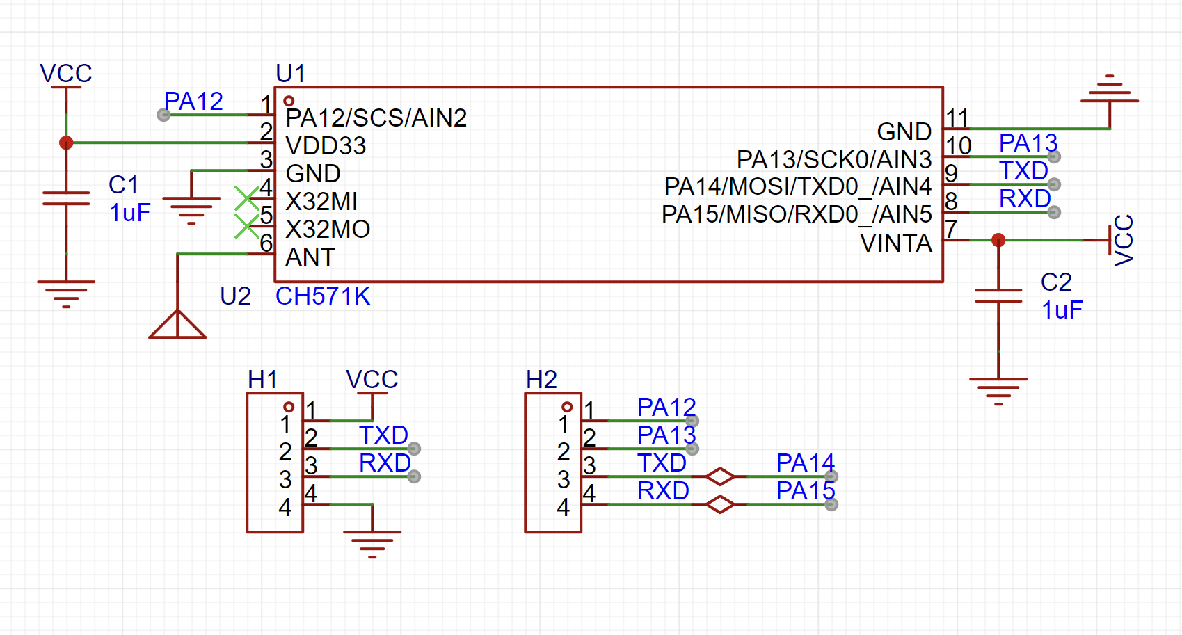Click the VINTA pin name
The height and width of the screenshot is (635, 1182).
coord(896,243)
